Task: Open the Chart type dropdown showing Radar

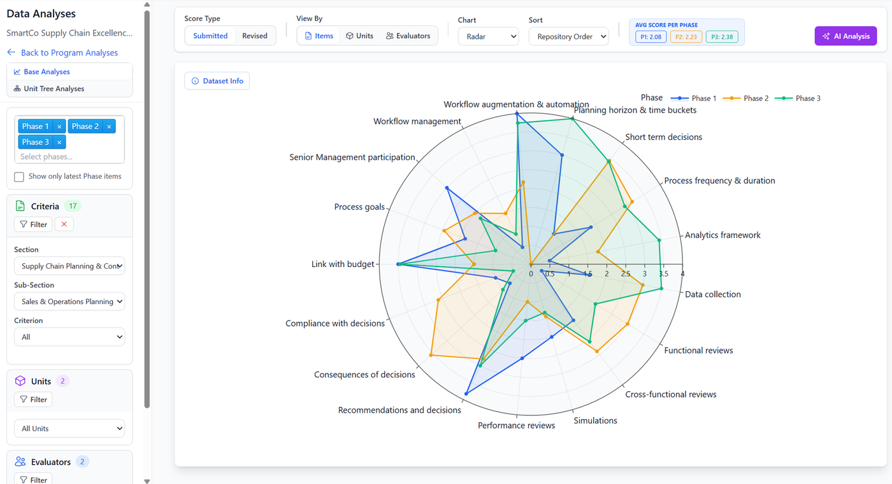Action: pos(489,36)
